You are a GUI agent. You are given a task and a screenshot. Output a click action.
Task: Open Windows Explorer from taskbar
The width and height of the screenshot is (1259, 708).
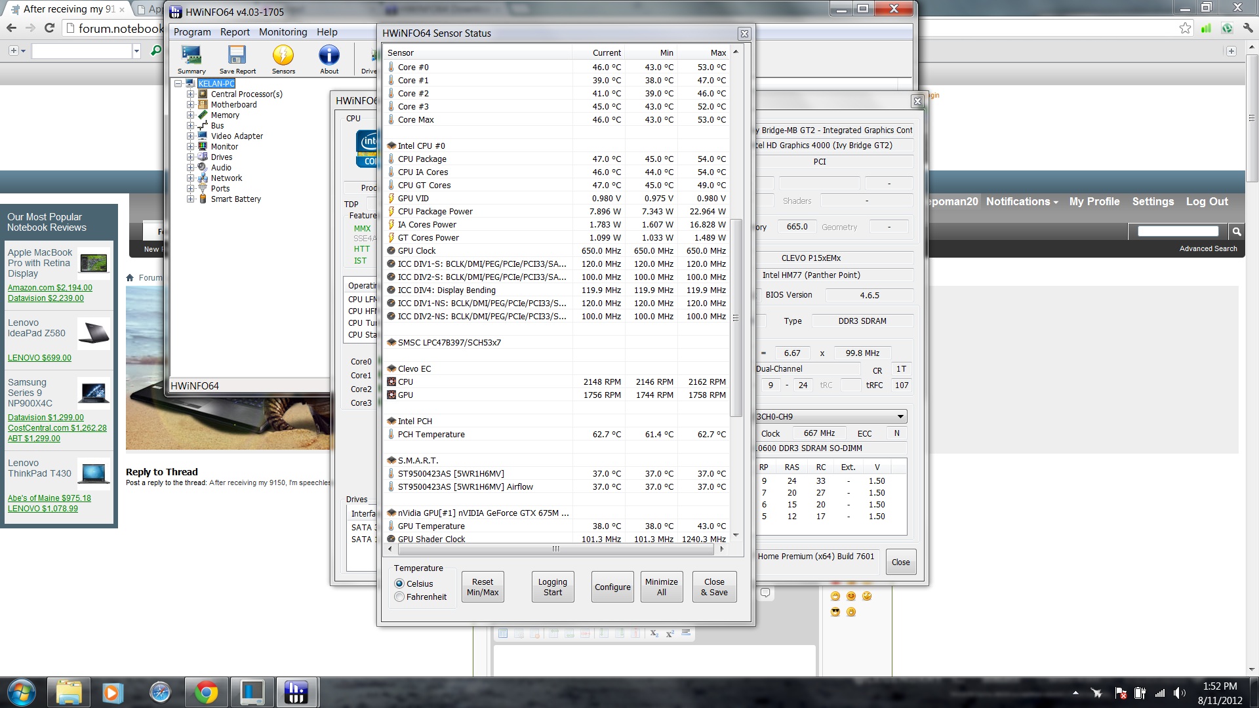coord(69,692)
